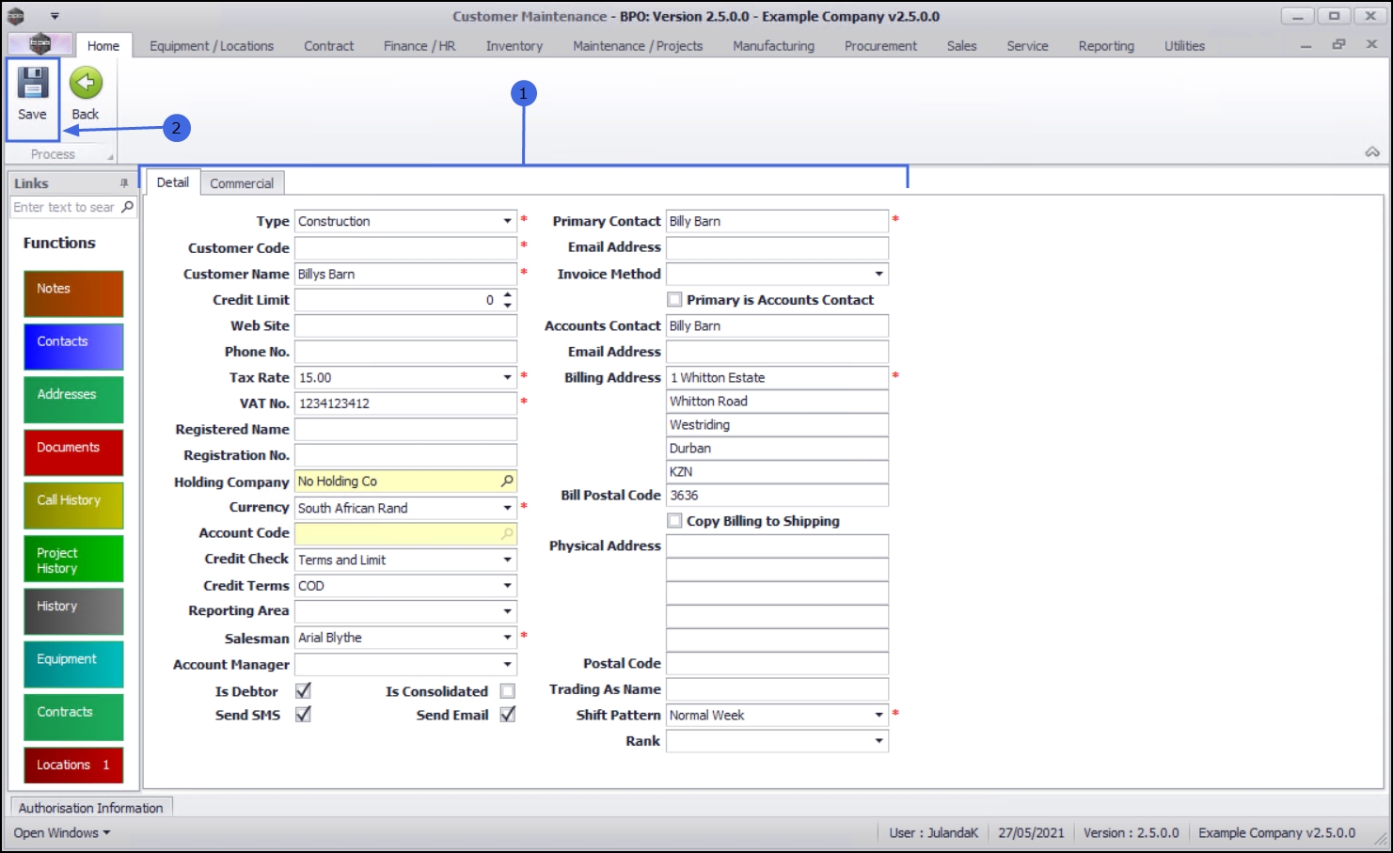Open the Addresses function button
This screenshot has height=853, width=1393.
(73, 400)
